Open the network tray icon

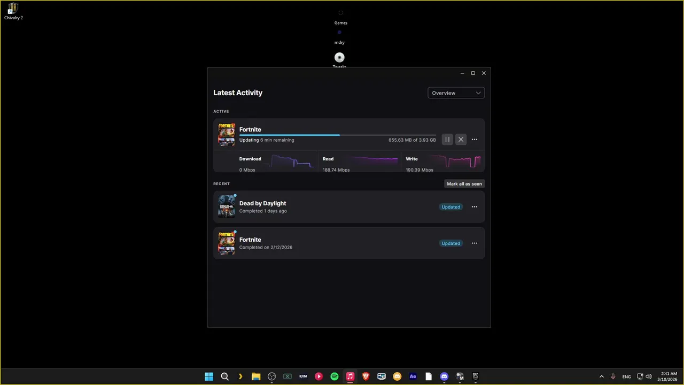(x=640, y=376)
